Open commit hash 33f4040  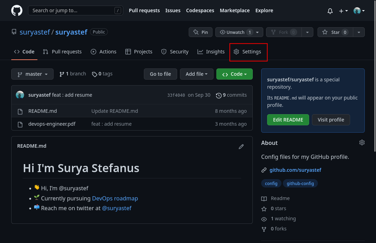click(176, 95)
